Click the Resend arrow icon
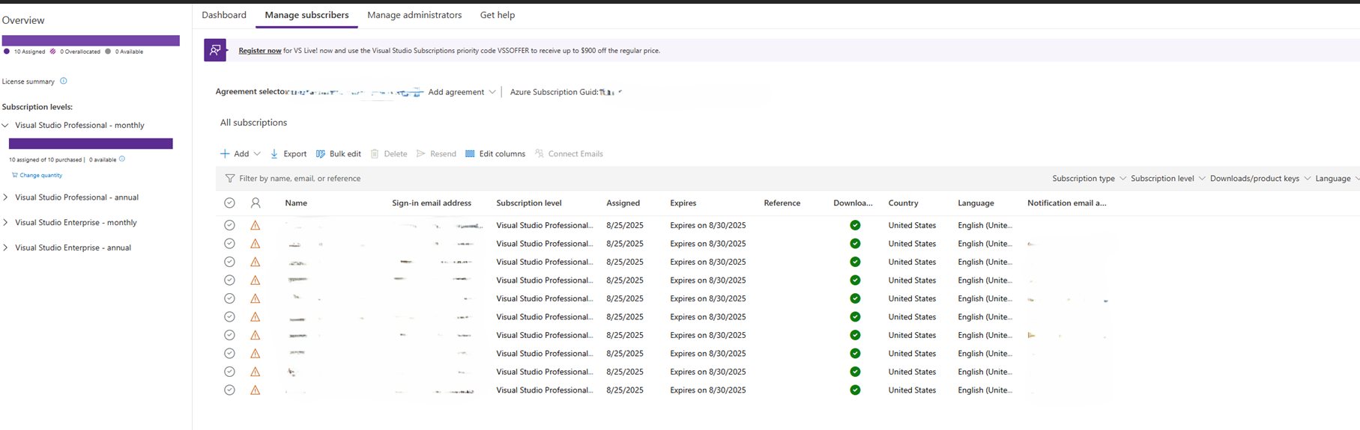Image resolution: width=1360 pixels, height=430 pixels. click(x=421, y=154)
